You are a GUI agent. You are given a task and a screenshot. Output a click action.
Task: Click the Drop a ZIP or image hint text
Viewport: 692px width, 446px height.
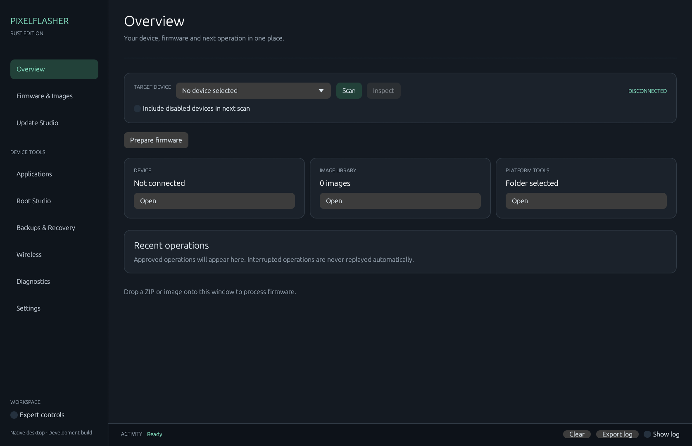point(210,292)
